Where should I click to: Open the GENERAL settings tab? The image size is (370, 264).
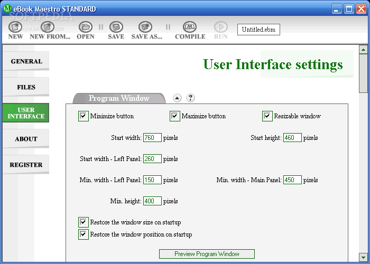(26, 61)
